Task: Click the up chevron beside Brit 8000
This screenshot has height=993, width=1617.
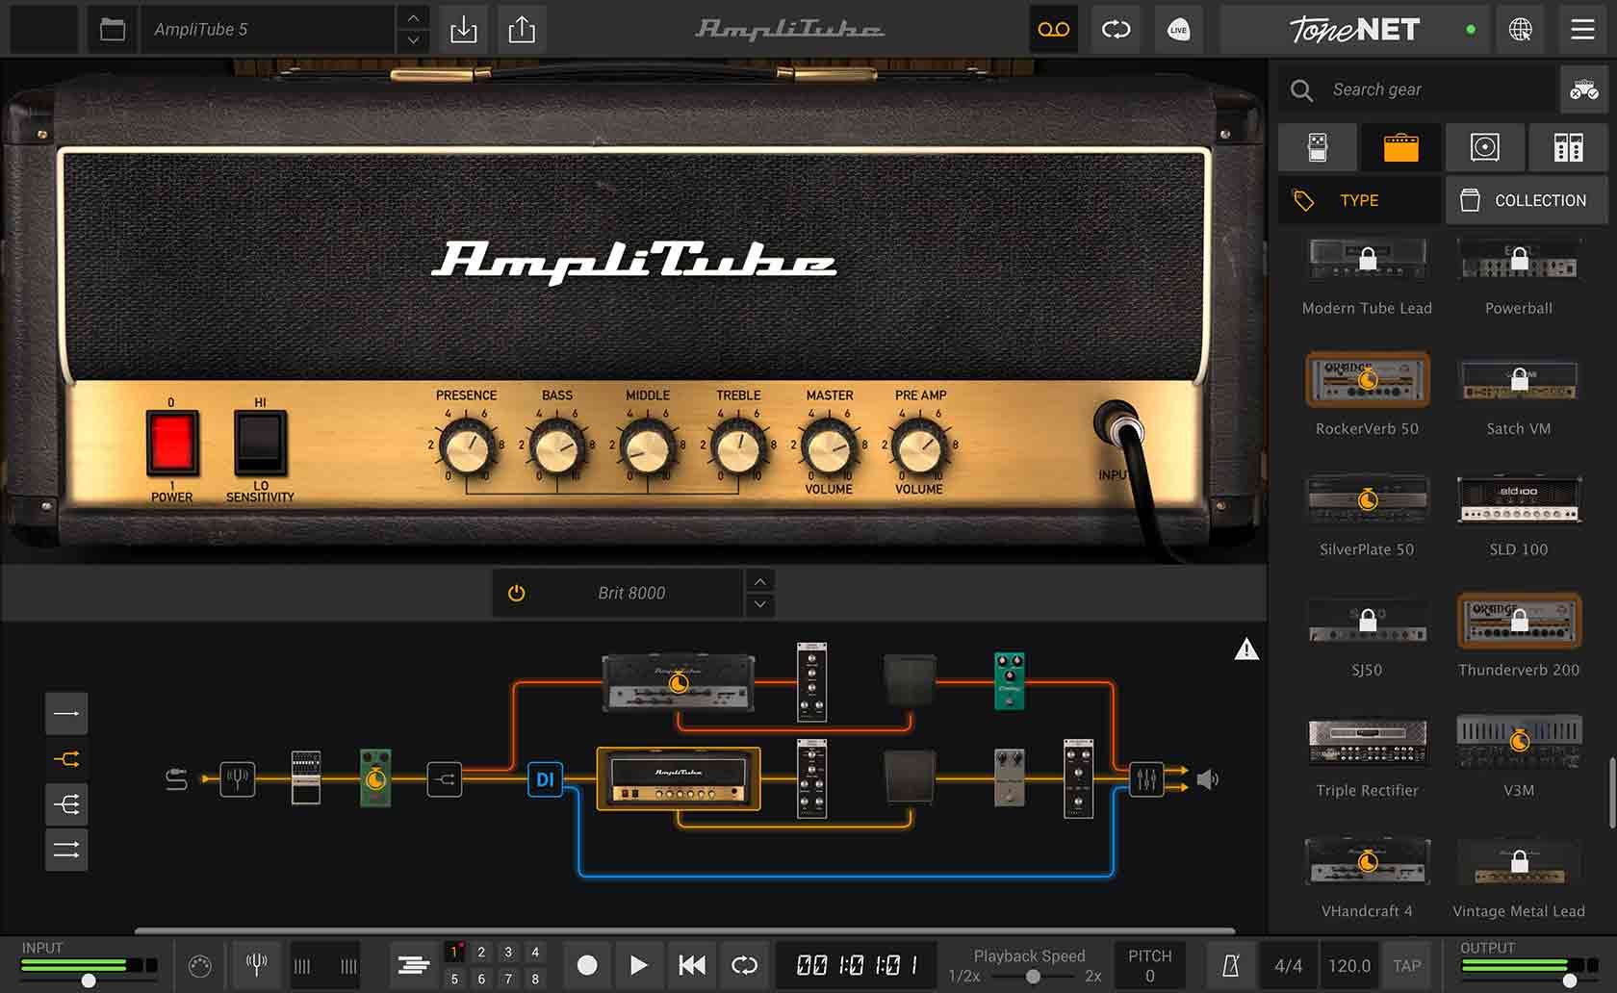Action: click(759, 581)
